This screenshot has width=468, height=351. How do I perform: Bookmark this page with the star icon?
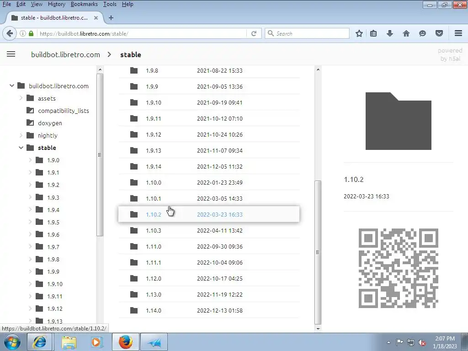coord(359,33)
